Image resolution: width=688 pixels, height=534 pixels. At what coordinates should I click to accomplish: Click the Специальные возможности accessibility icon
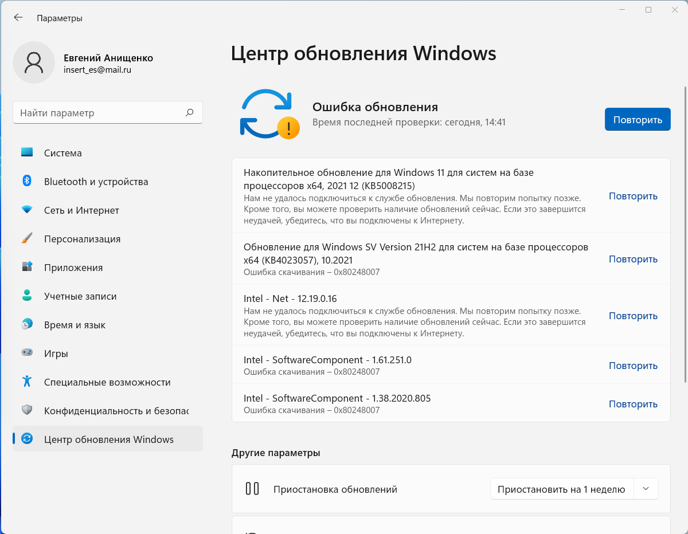(x=27, y=382)
